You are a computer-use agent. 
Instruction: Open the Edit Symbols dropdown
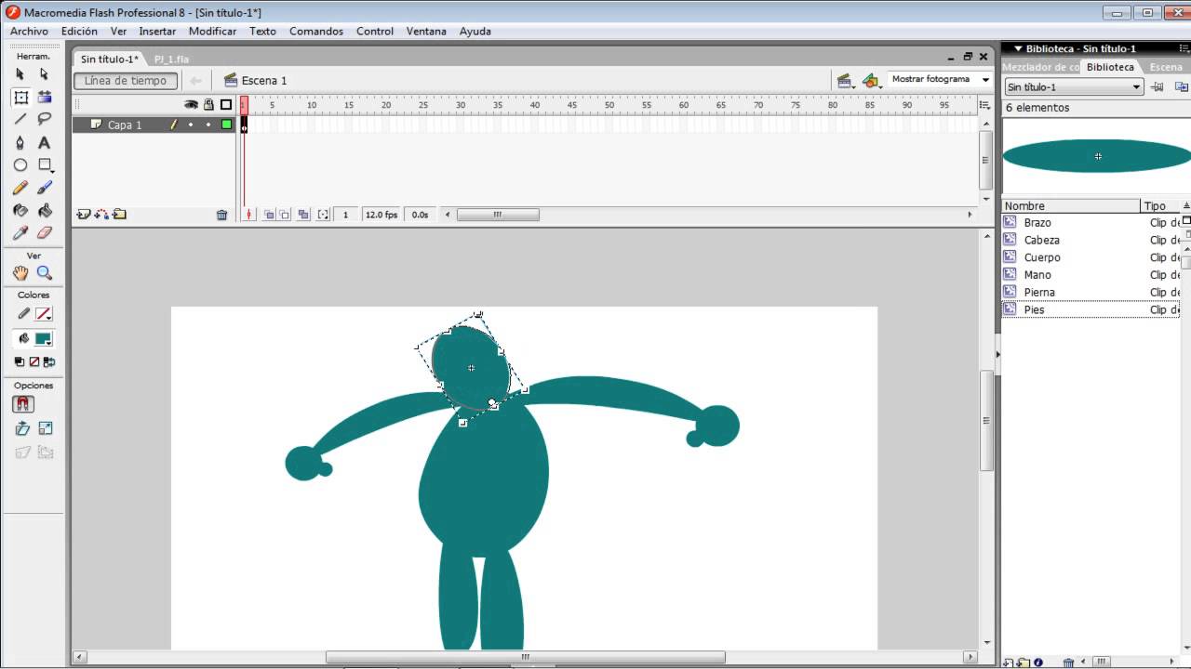pos(871,81)
